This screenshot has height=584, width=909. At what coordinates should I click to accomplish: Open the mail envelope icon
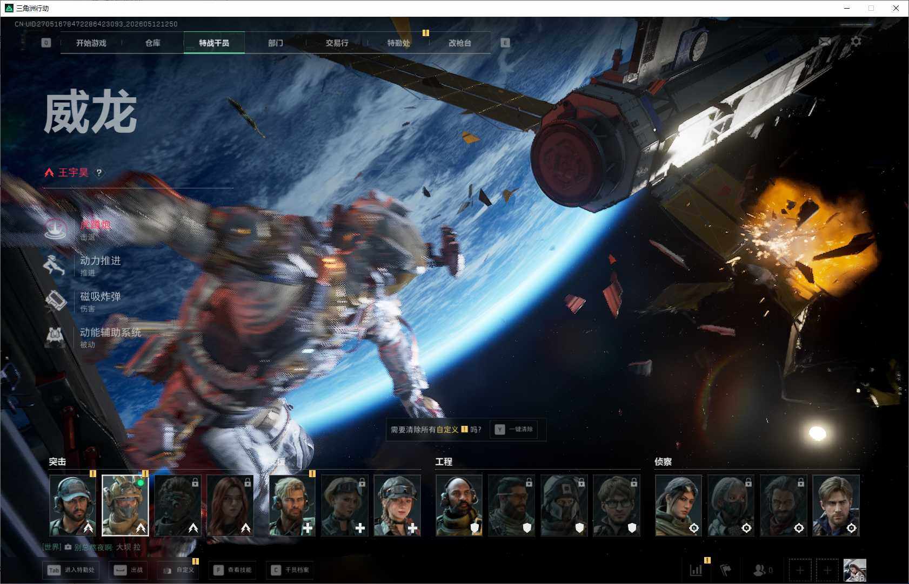click(x=825, y=42)
